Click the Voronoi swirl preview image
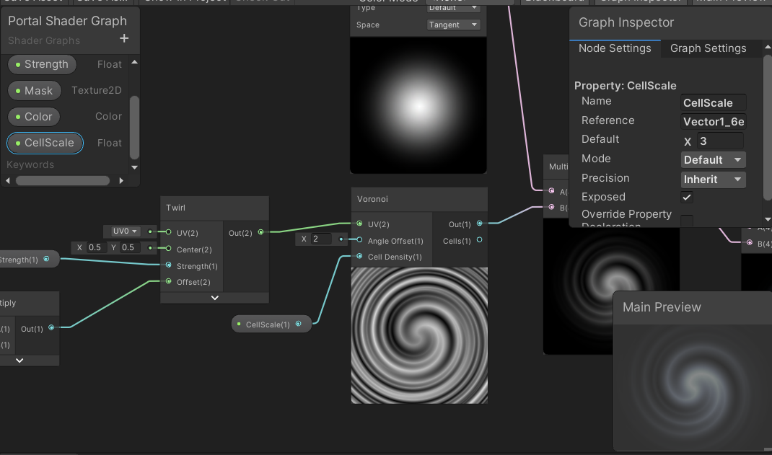The width and height of the screenshot is (772, 455). tap(419, 335)
